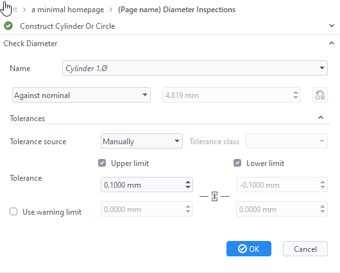Image resolution: width=340 pixels, height=273 pixels.
Task: Click the reset nominal value icon button
Action: (x=320, y=95)
